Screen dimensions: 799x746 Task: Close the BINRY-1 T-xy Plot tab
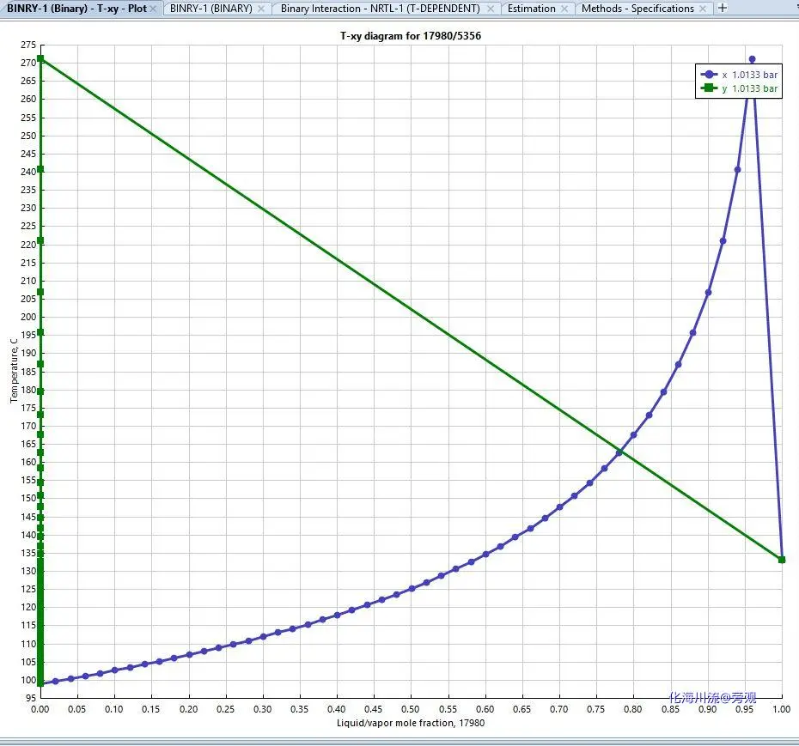point(153,9)
